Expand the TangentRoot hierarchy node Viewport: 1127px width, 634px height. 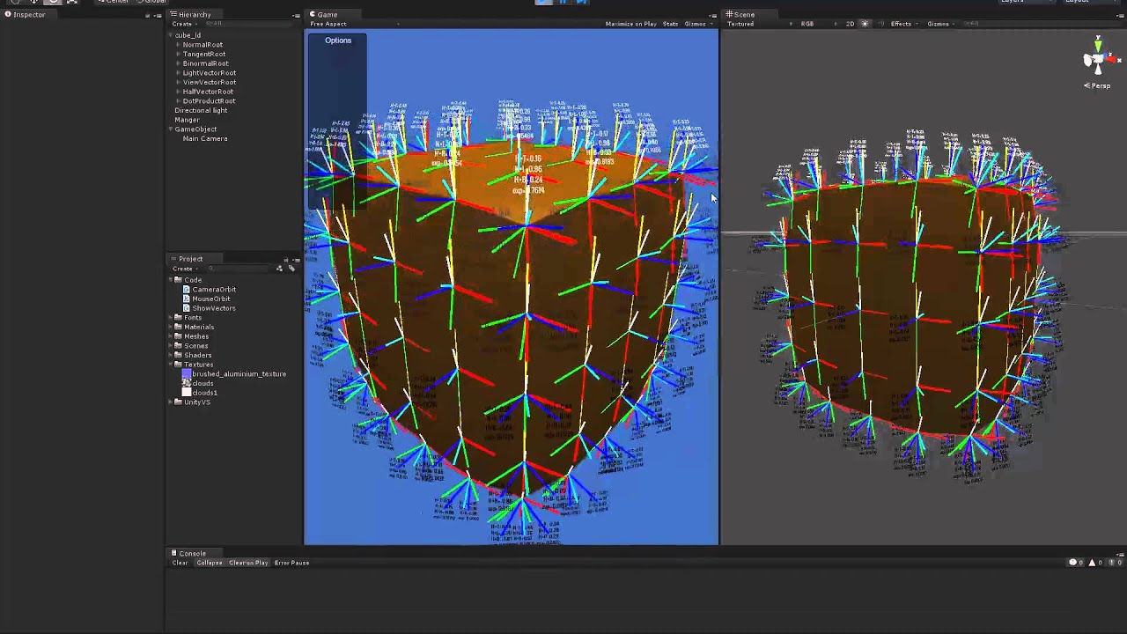179,55
